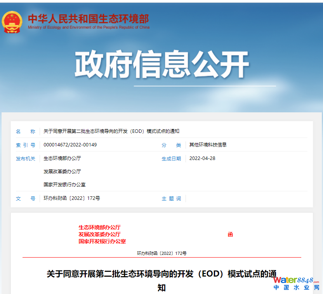323x294 pixels.
Task: Click the index number 000014672/2022-00149
Action: [x=70, y=145]
